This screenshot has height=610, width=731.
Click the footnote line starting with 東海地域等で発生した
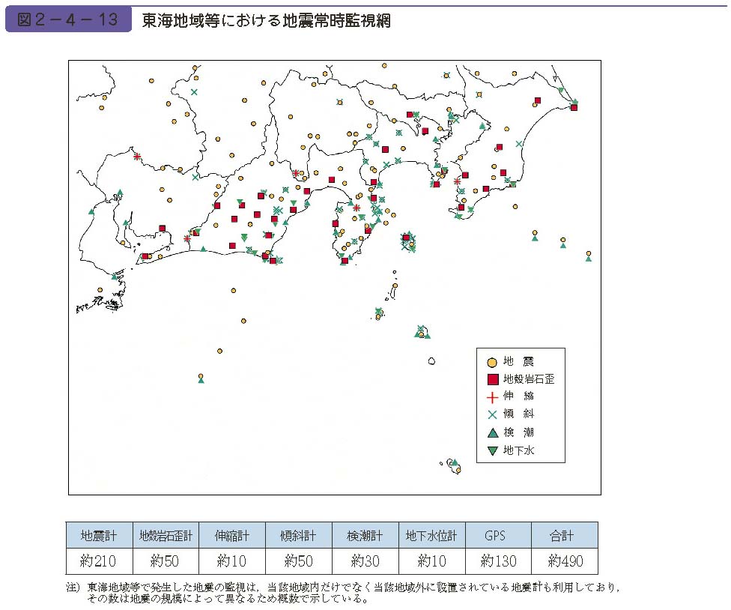354,588
